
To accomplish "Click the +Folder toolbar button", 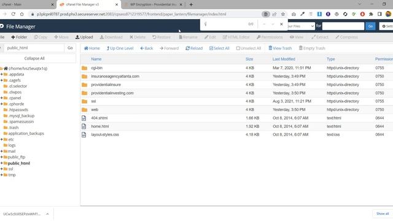I will coord(19,37).
